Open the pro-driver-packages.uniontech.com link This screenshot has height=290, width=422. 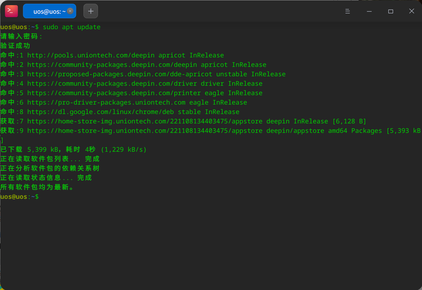[106, 103]
